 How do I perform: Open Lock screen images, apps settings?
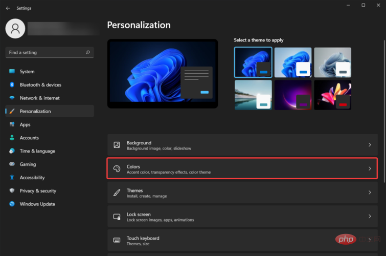point(242,216)
